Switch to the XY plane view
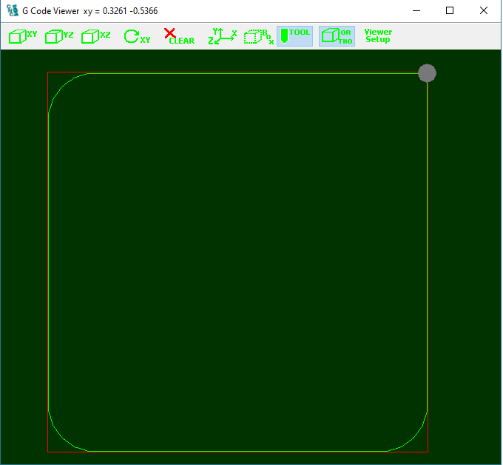The height and width of the screenshot is (465, 503). click(23, 36)
